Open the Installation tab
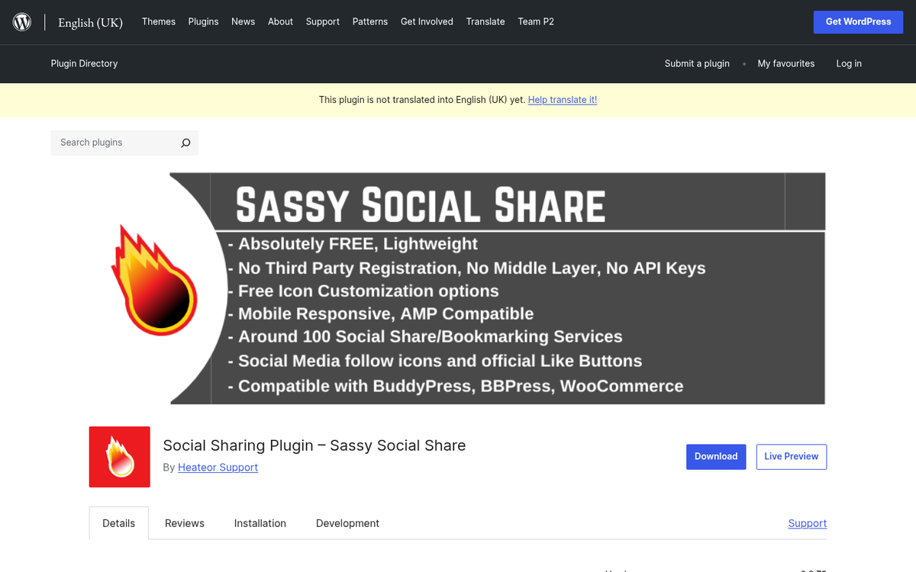This screenshot has height=572, width=916. point(260,523)
